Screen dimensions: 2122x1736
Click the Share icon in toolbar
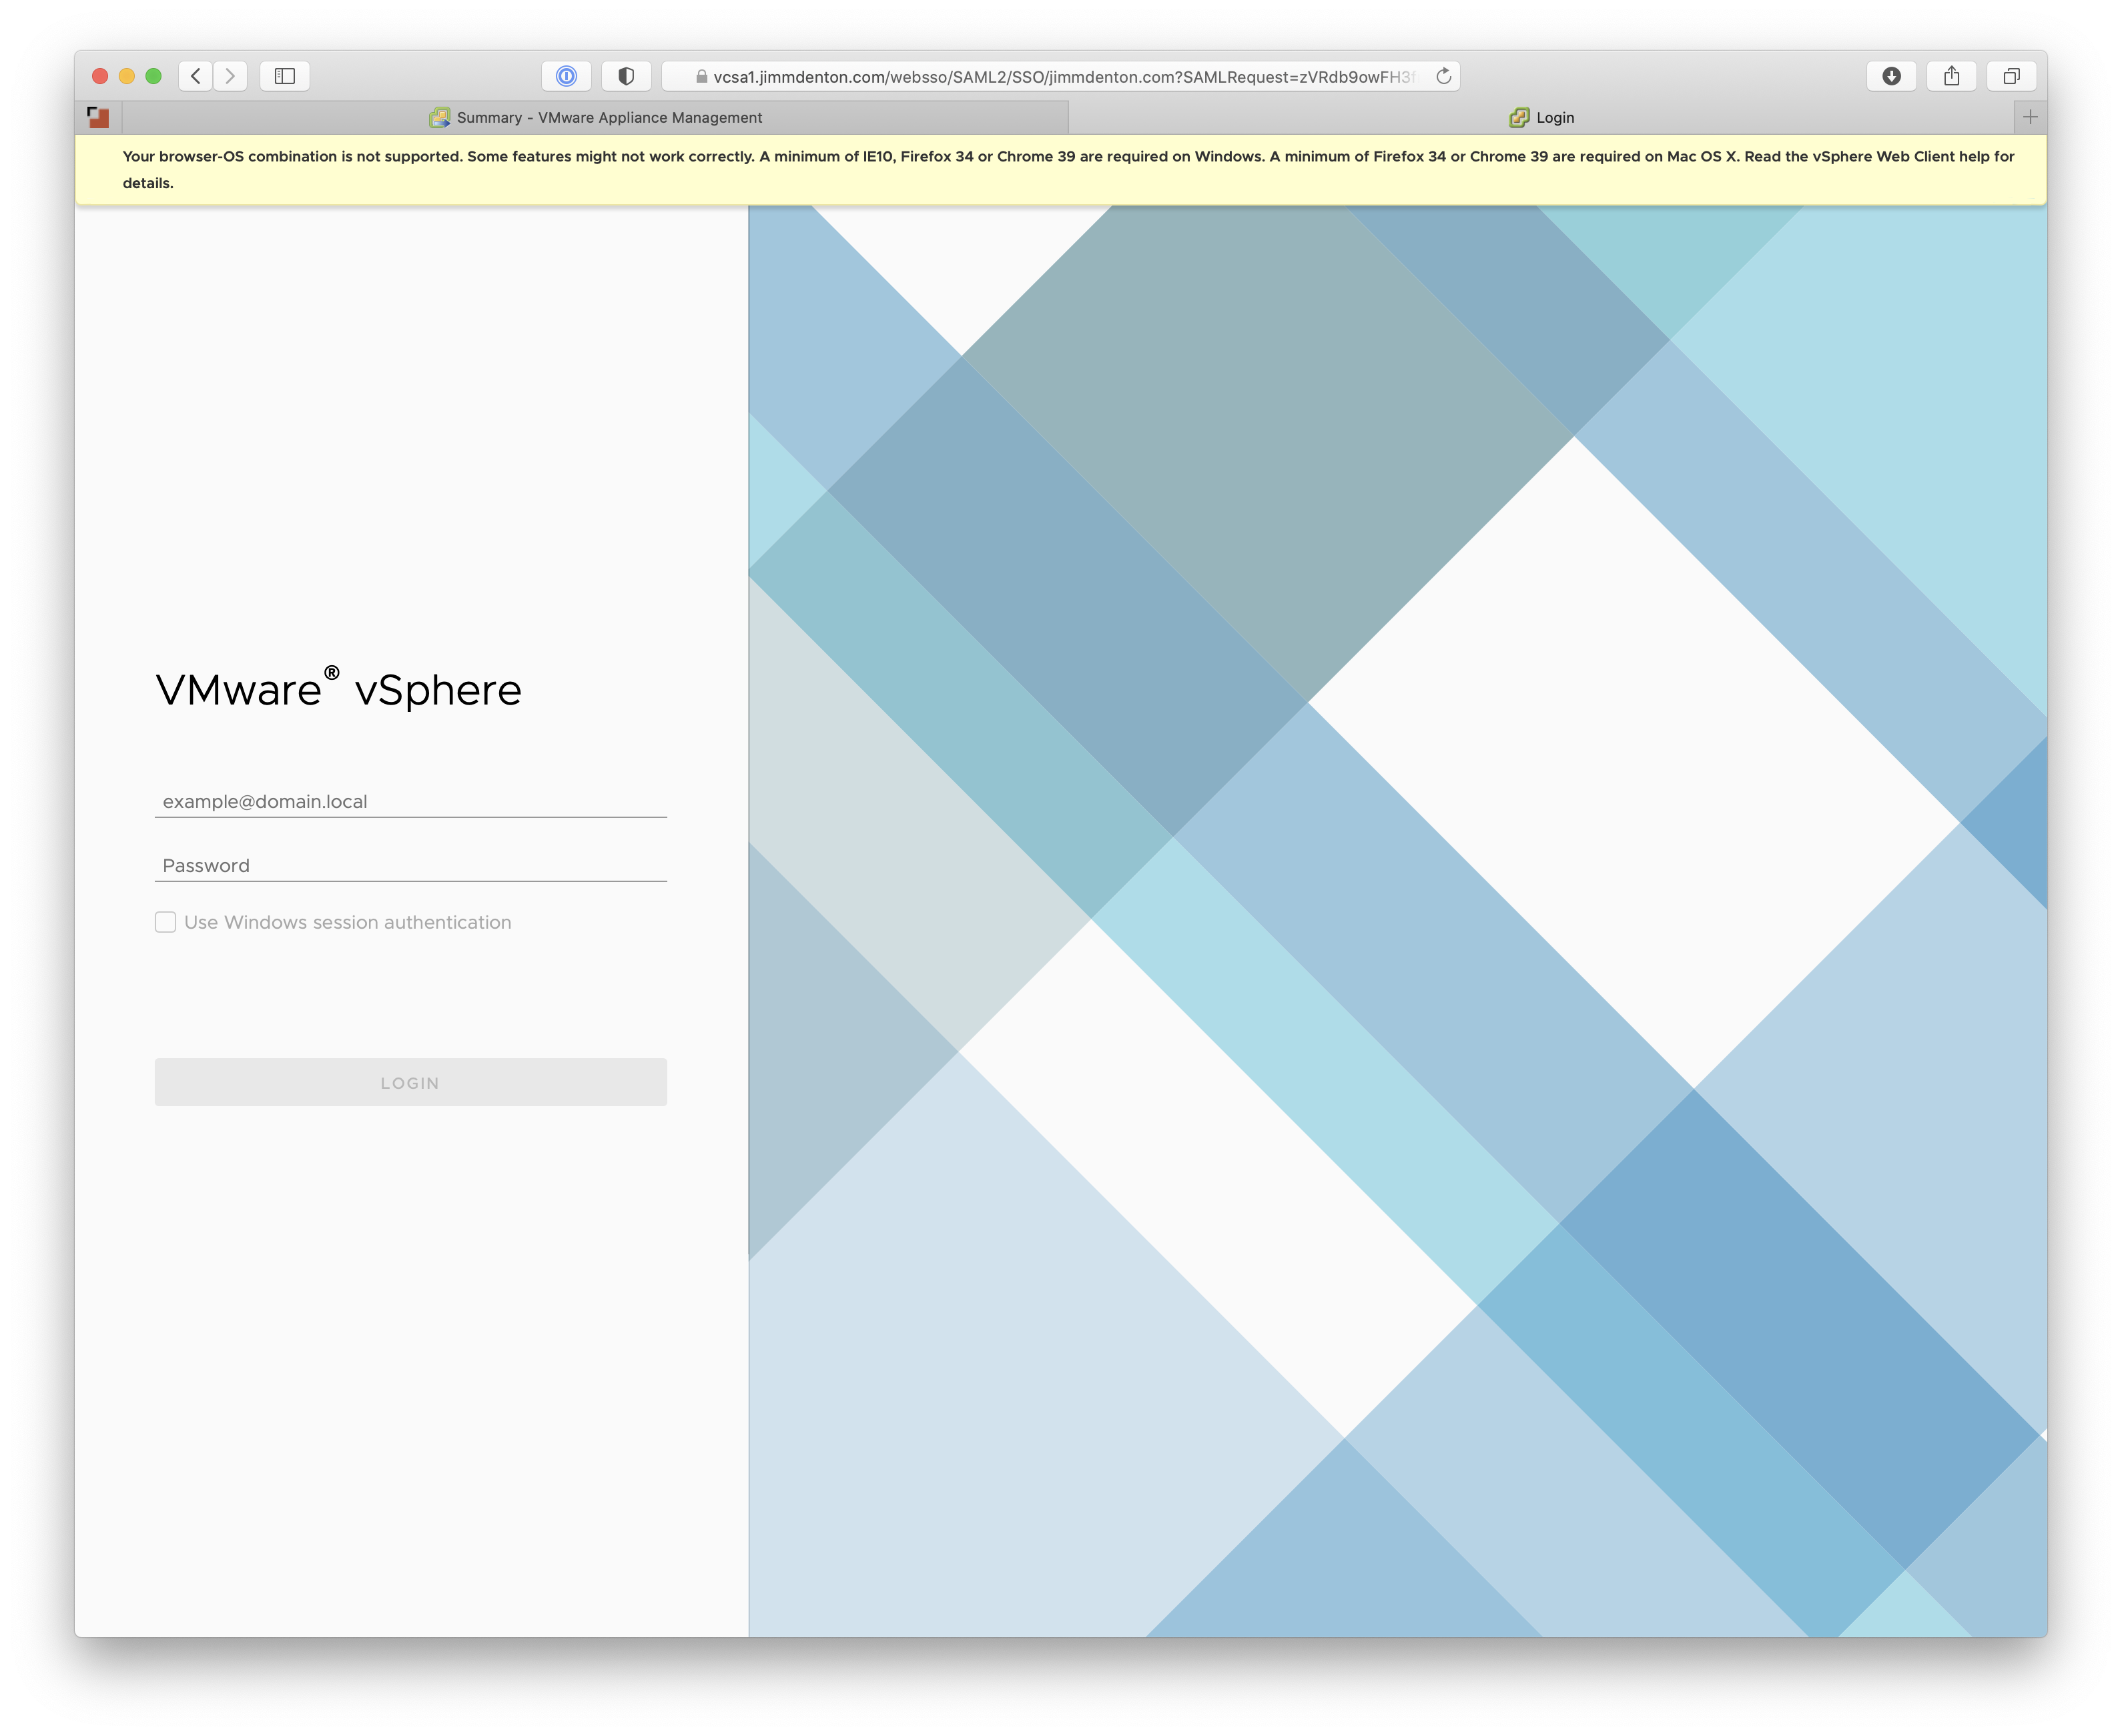(x=1951, y=76)
